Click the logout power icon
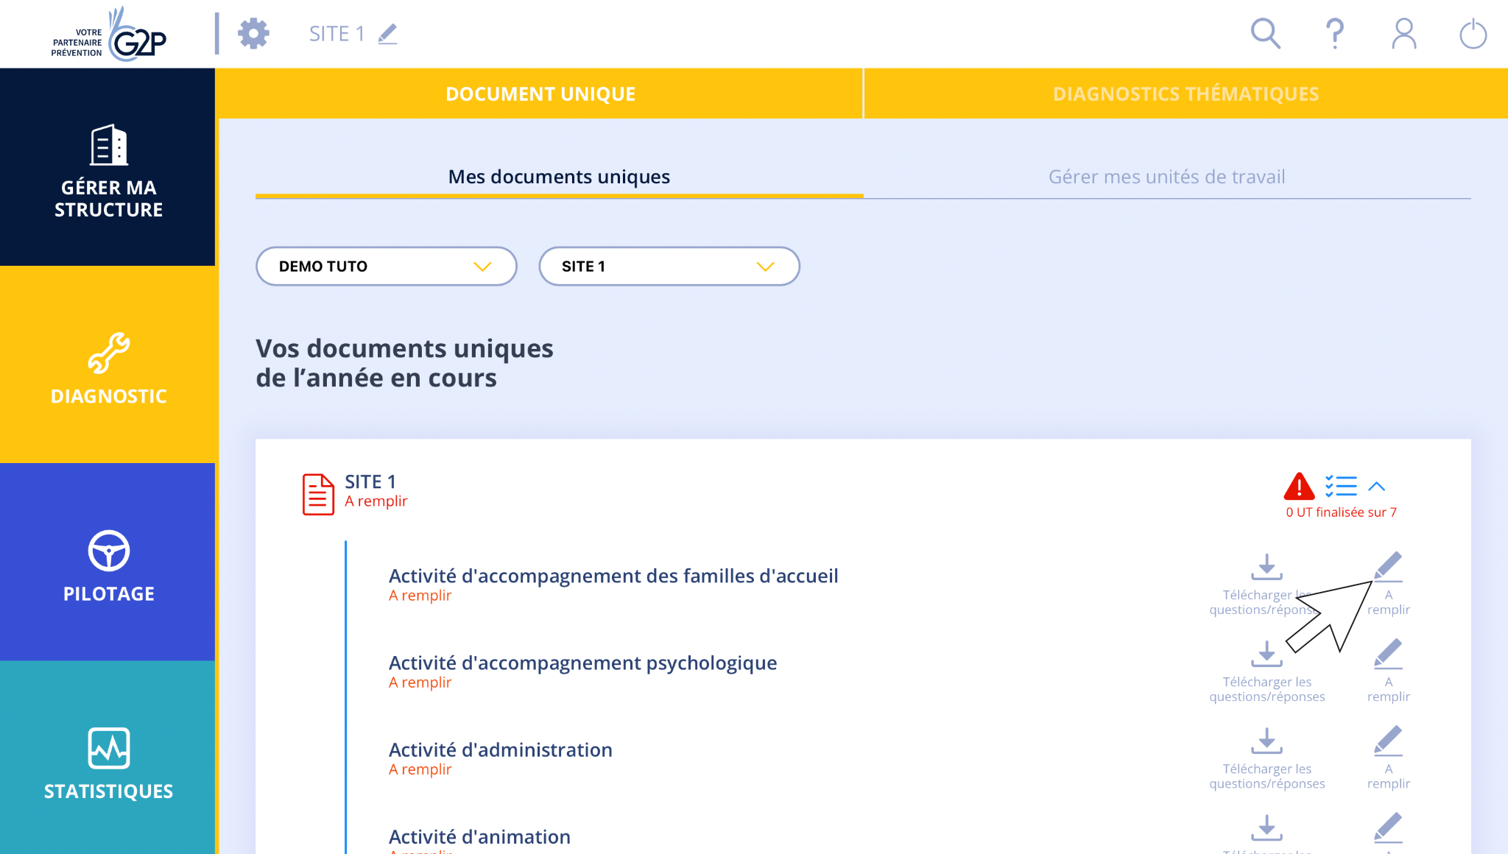 point(1473,33)
